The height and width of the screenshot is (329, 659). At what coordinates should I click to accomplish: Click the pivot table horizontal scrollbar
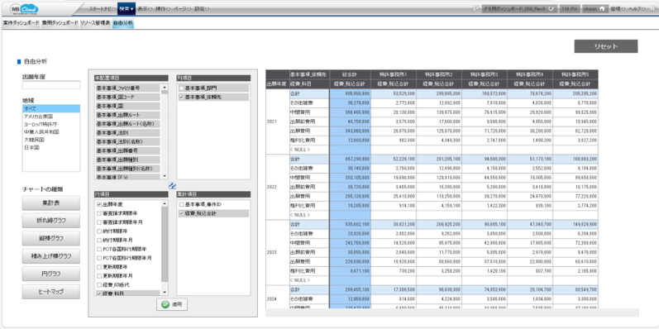tap(451, 312)
